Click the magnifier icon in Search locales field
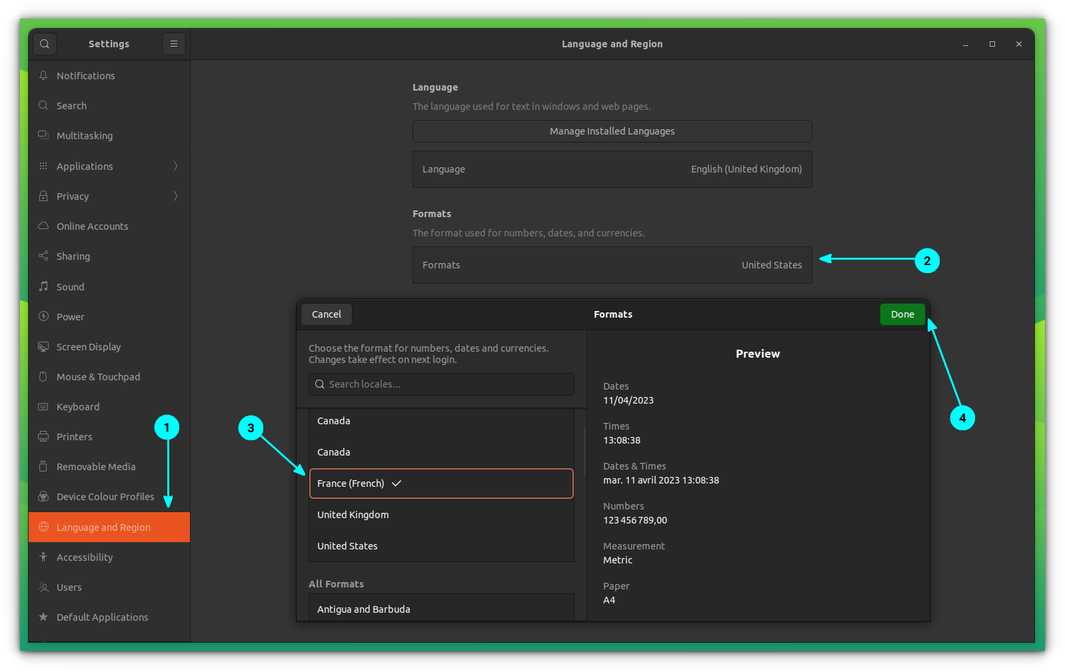This screenshot has height=672, width=1065. point(320,384)
